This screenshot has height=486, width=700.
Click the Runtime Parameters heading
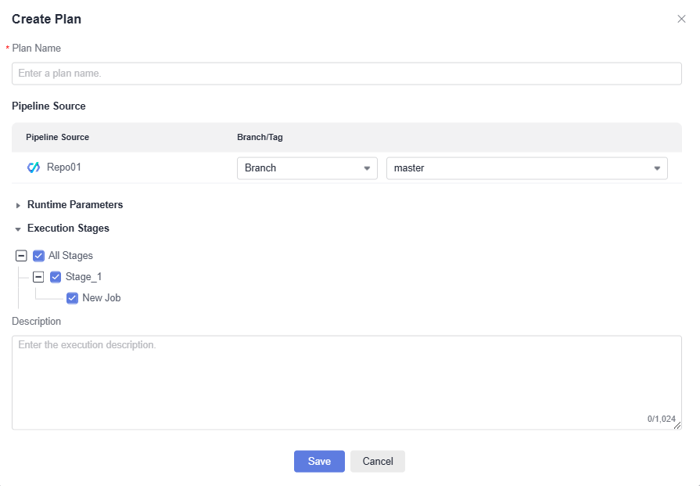[75, 204]
